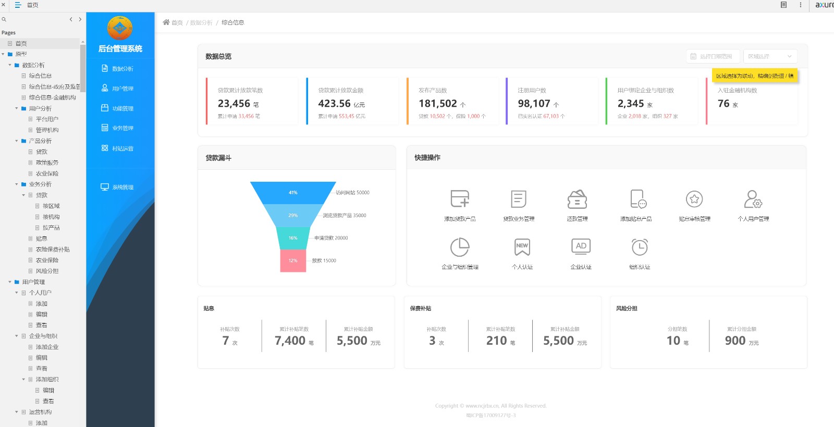Open 还款管理 wallet icon

coord(577,199)
